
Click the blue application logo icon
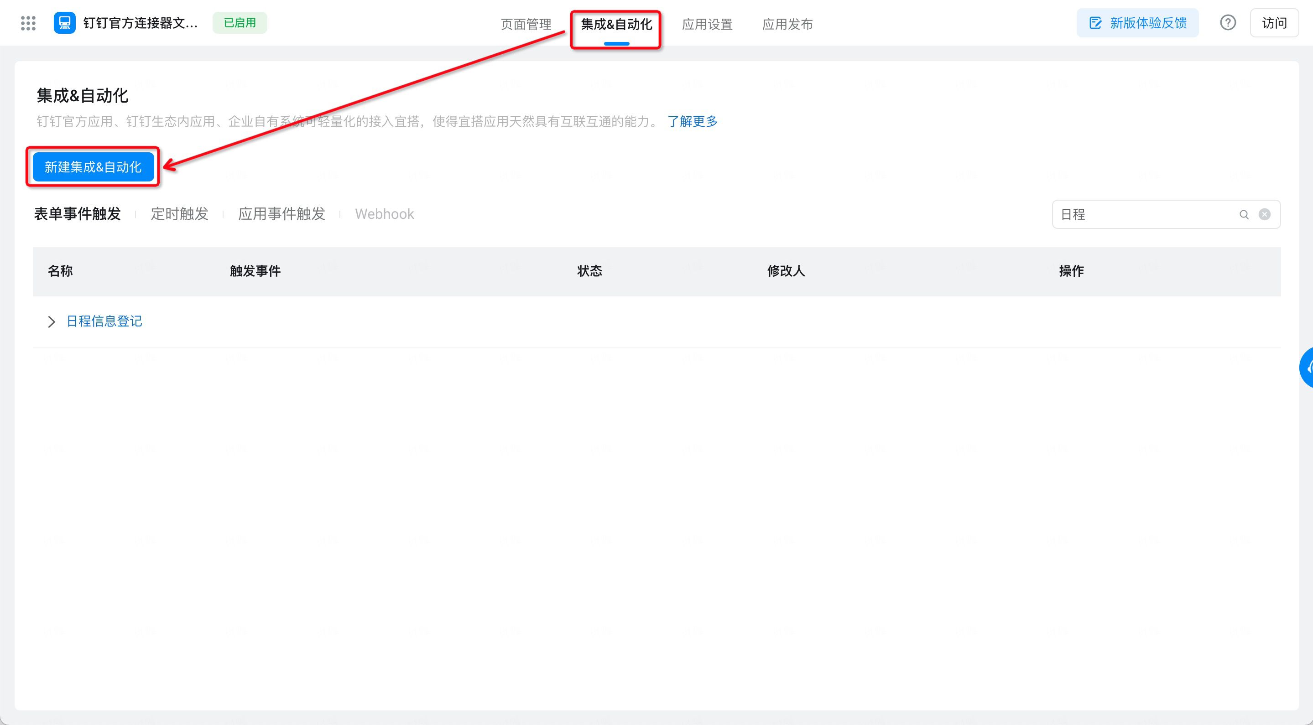pos(65,23)
